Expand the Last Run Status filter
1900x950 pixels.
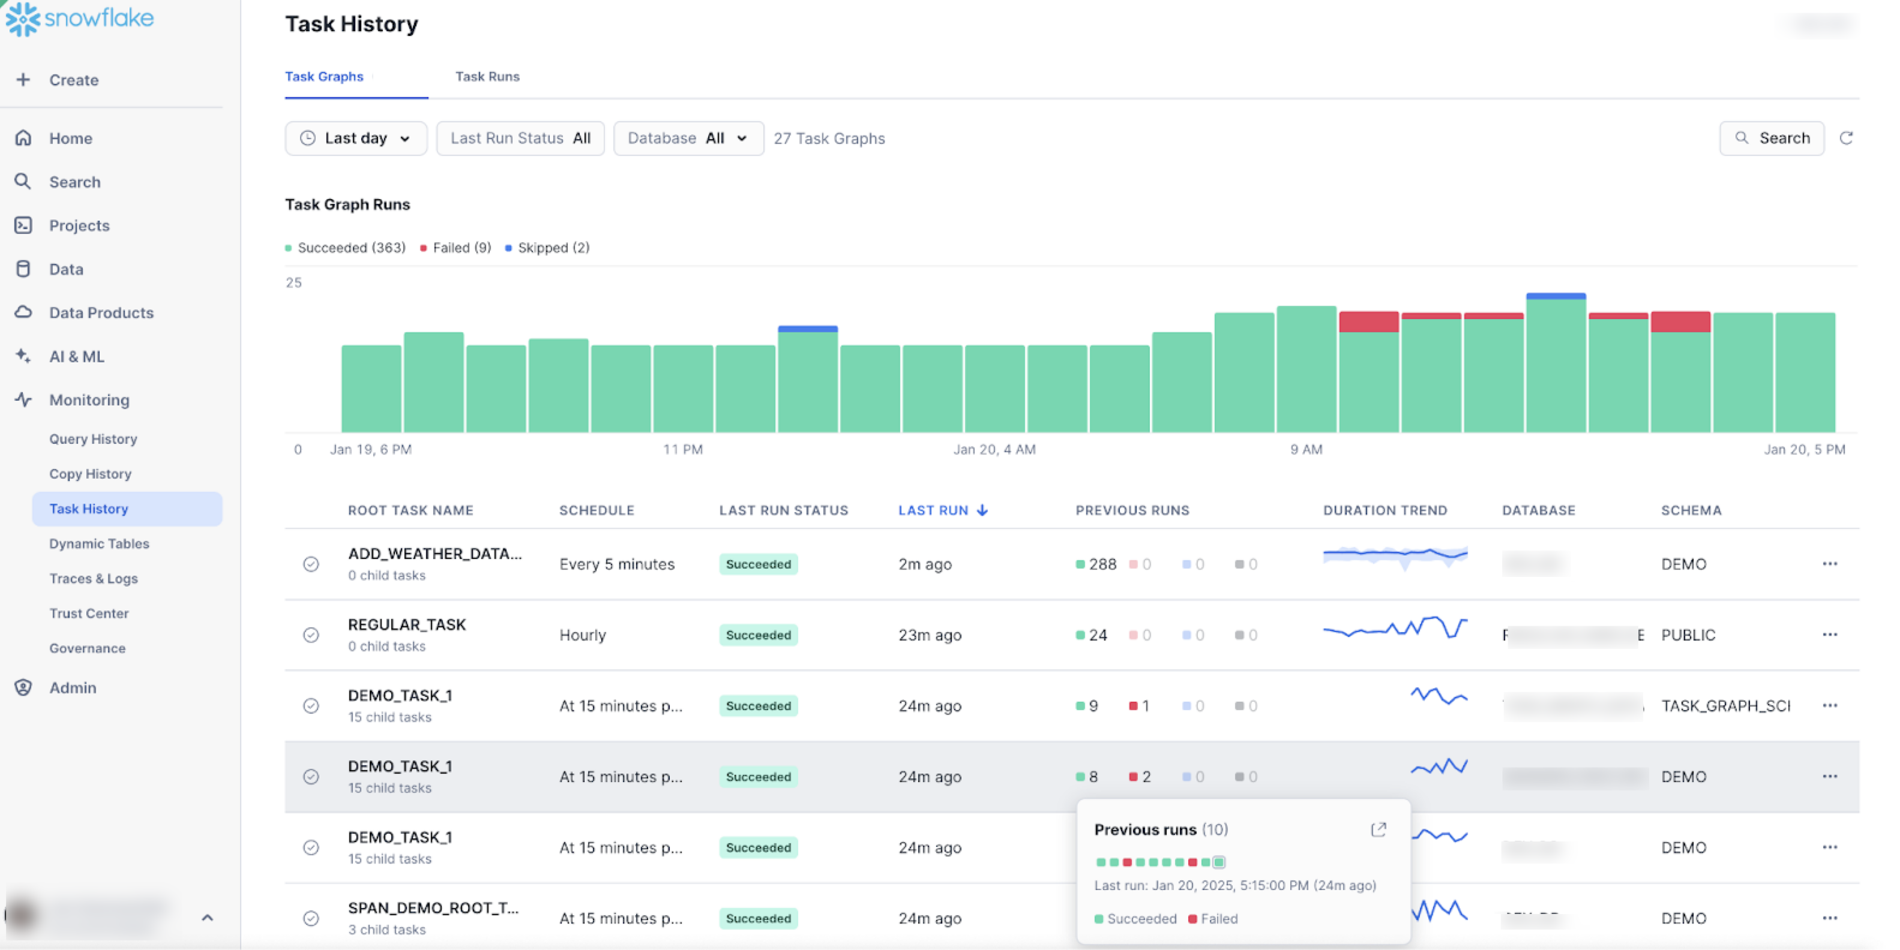[x=520, y=138]
